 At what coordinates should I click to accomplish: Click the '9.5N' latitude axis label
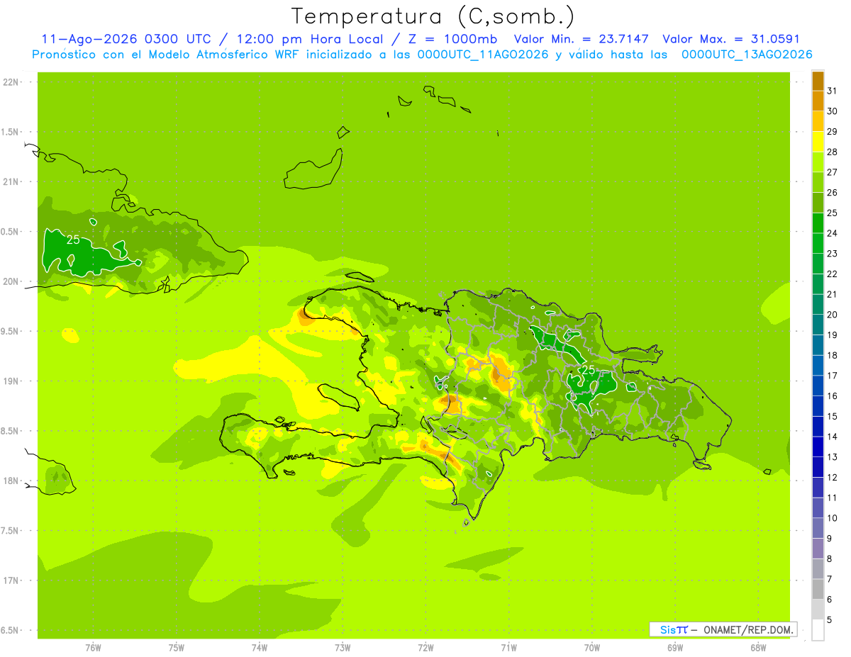[x=11, y=331]
